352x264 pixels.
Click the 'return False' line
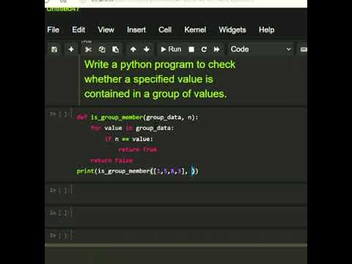(x=111, y=161)
